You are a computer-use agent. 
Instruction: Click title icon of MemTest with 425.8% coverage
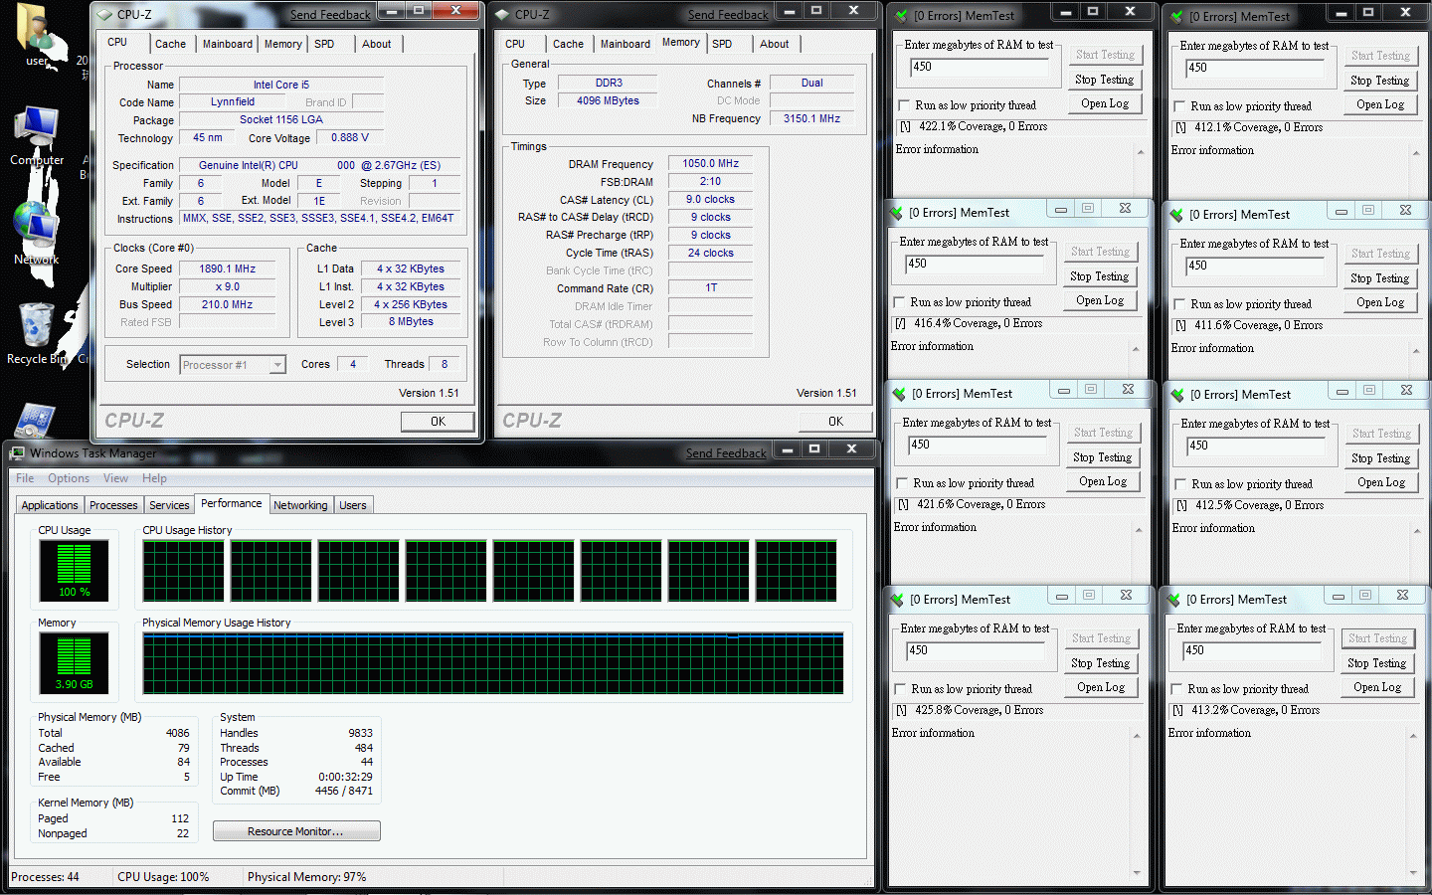(x=897, y=600)
